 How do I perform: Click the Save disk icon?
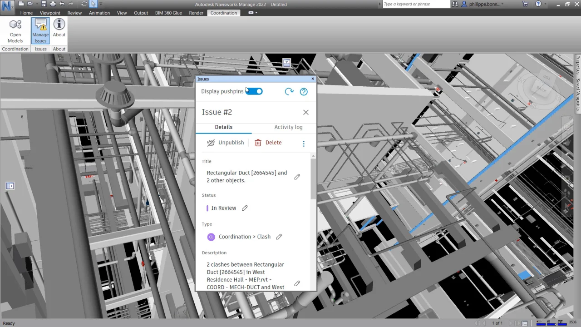click(44, 4)
